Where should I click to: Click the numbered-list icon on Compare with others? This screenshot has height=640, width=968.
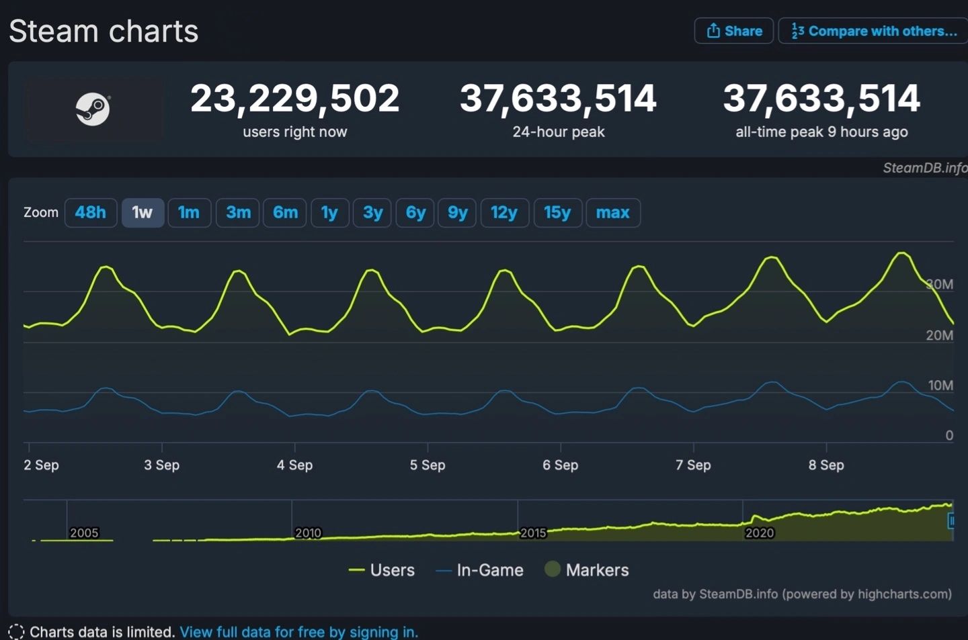coord(797,30)
